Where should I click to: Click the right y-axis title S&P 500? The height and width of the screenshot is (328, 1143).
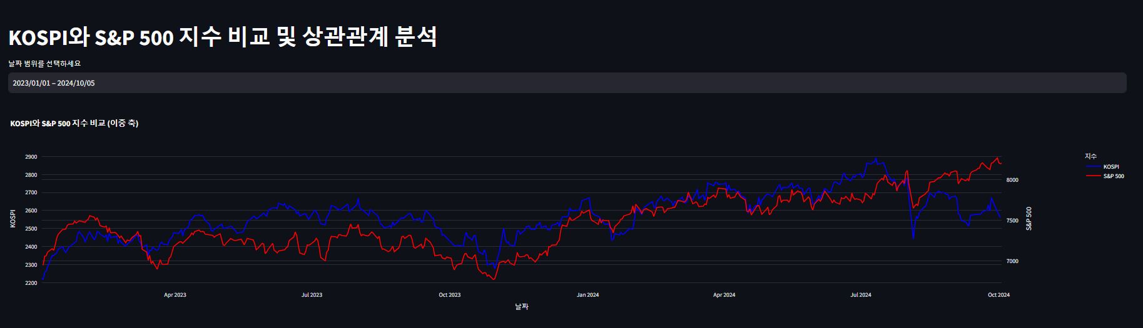[1029, 219]
